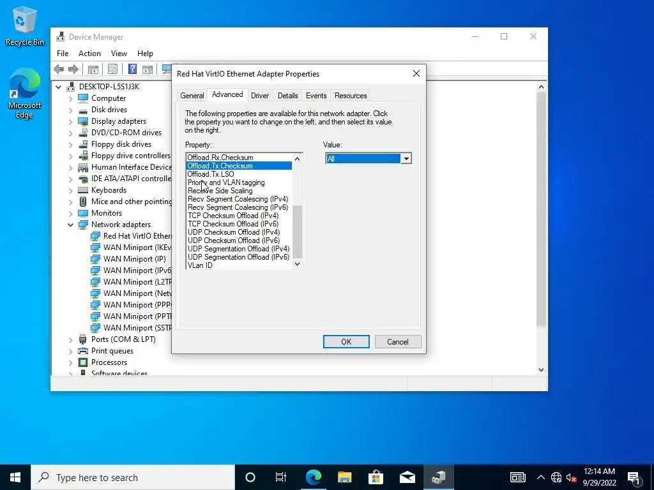Select WAN Miniport (IP) adapter
Screen dimensions: 654x490
(x=134, y=259)
